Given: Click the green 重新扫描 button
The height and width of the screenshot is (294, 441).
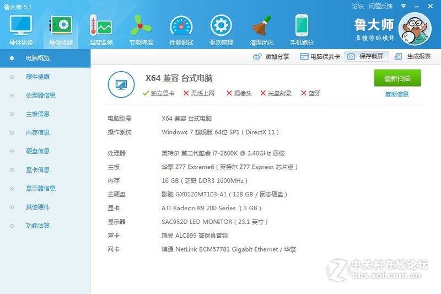Looking at the screenshot, I should (397, 78).
